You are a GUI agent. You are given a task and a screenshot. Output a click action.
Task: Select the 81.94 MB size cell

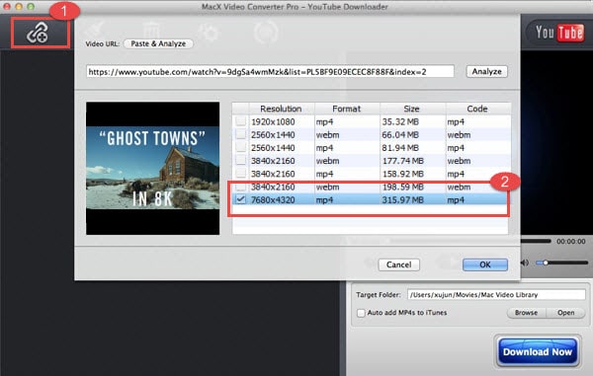(x=400, y=148)
